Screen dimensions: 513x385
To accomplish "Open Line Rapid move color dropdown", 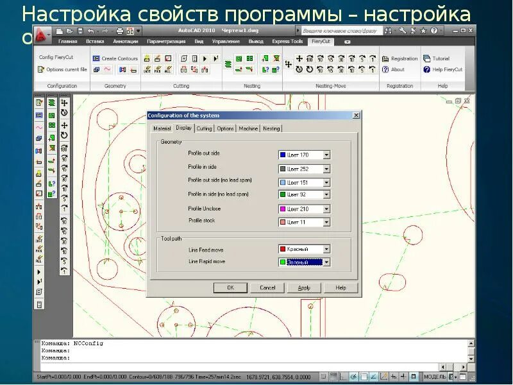I will [x=326, y=262].
